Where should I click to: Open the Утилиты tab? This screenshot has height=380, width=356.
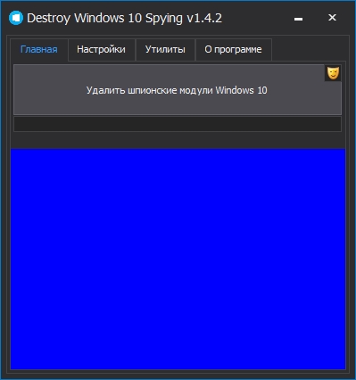coord(165,49)
